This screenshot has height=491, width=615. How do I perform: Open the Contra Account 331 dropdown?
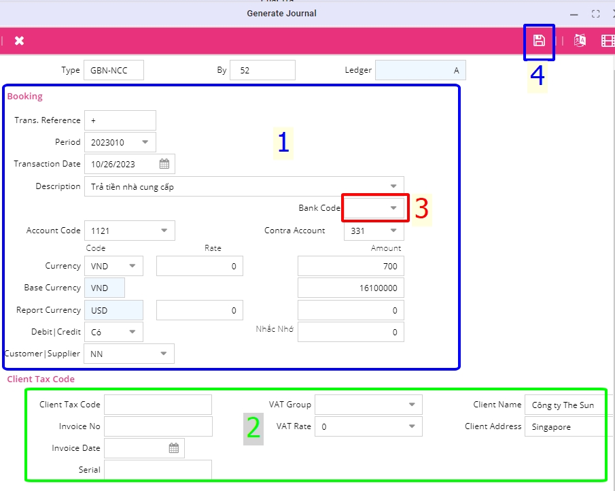coord(393,231)
